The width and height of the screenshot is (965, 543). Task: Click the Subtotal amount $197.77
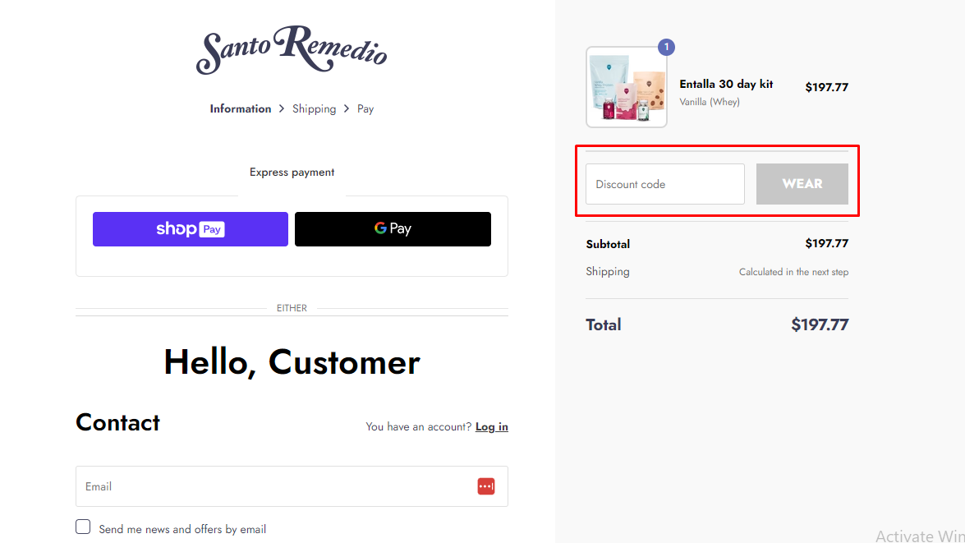click(826, 244)
